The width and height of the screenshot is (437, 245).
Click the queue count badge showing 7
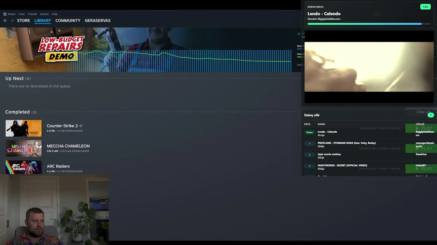pyautogui.click(x=431, y=115)
